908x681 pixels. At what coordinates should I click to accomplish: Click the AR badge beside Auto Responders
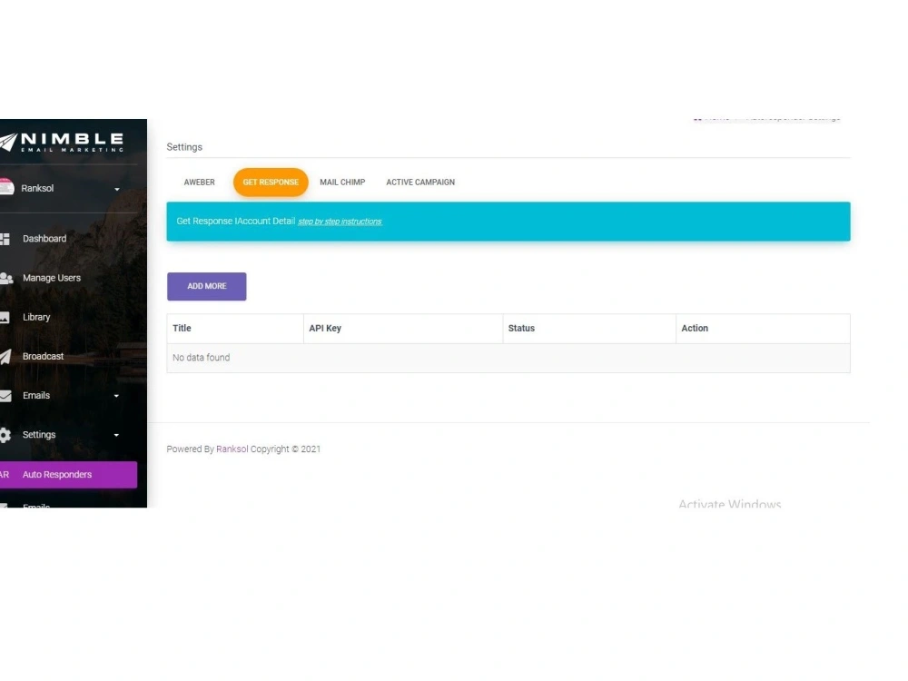(4, 474)
